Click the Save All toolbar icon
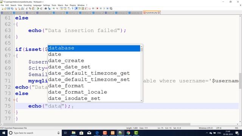Screen dimensions: 242x136 point(12,8)
